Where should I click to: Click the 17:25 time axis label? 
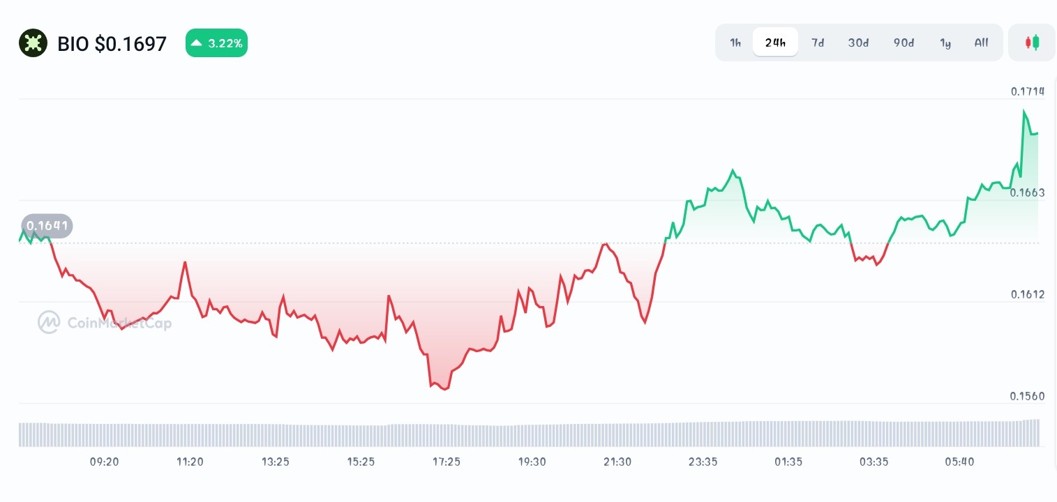[447, 462]
